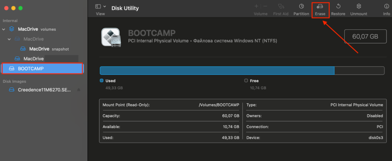Click the BOOTCAMP title heading
The height and width of the screenshot is (161, 392).
tap(152, 33)
